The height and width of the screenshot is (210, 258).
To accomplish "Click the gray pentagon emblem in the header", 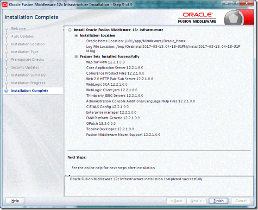I will point(233,18).
